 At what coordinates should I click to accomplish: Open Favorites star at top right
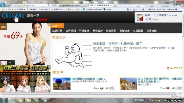click(x=179, y=5)
